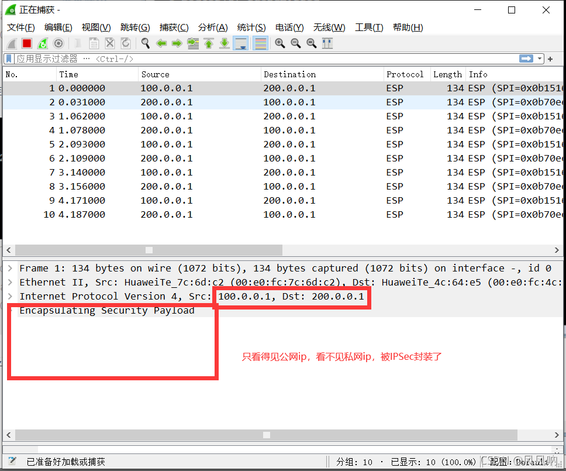Click the Info column header

coord(515,74)
